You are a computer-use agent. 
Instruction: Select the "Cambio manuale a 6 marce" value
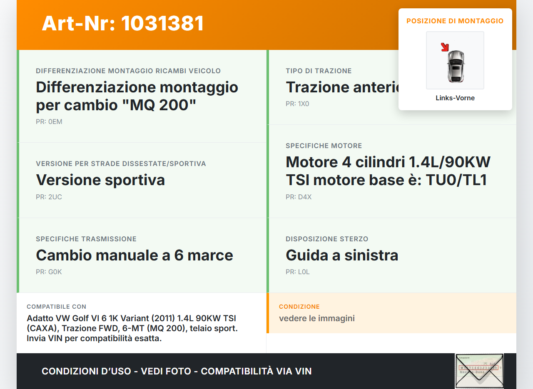(x=134, y=255)
